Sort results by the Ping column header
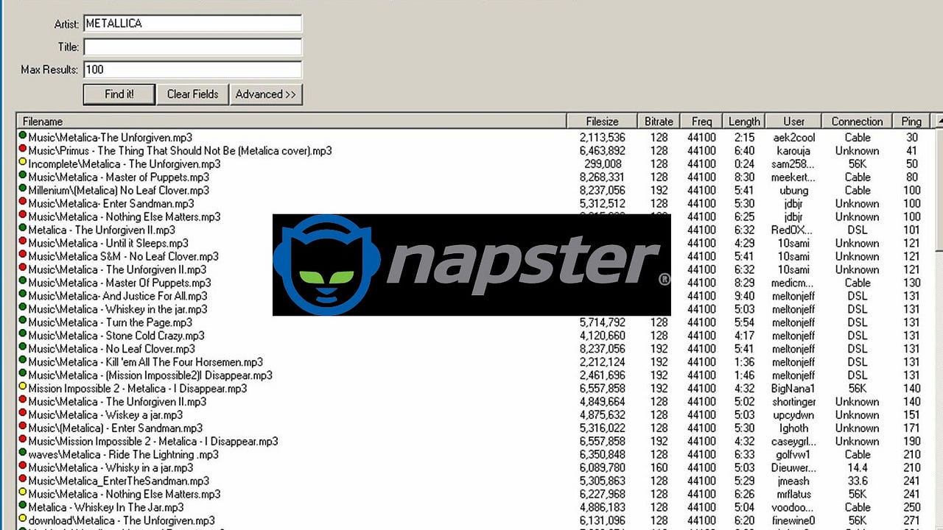The width and height of the screenshot is (943, 530). [x=911, y=121]
